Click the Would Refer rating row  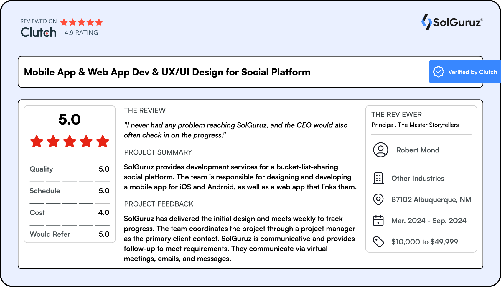tap(70, 234)
